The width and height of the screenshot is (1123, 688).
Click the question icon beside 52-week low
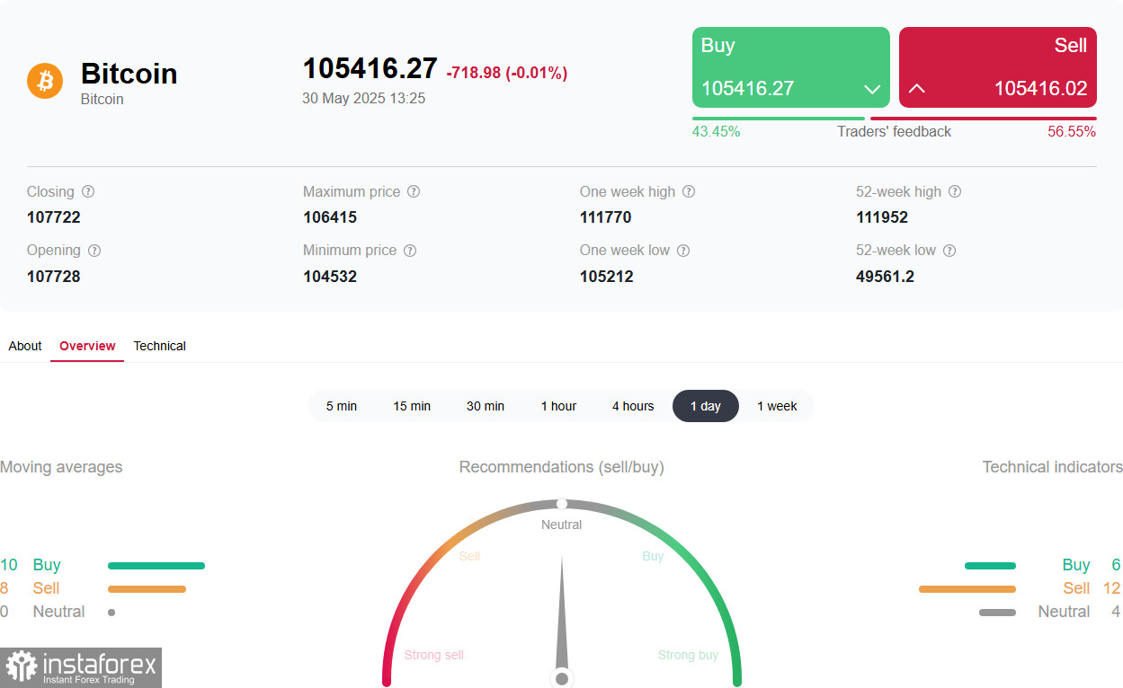pos(949,251)
